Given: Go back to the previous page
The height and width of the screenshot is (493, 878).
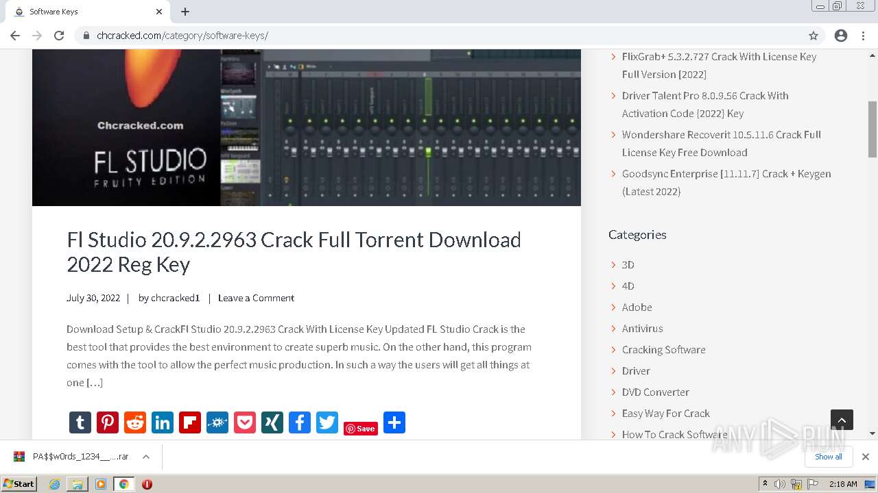Looking at the screenshot, I should point(15,36).
